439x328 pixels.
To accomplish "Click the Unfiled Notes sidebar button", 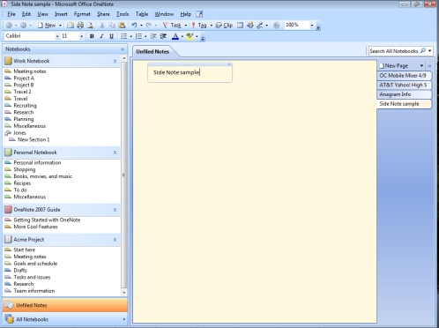I will pos(65,305).
